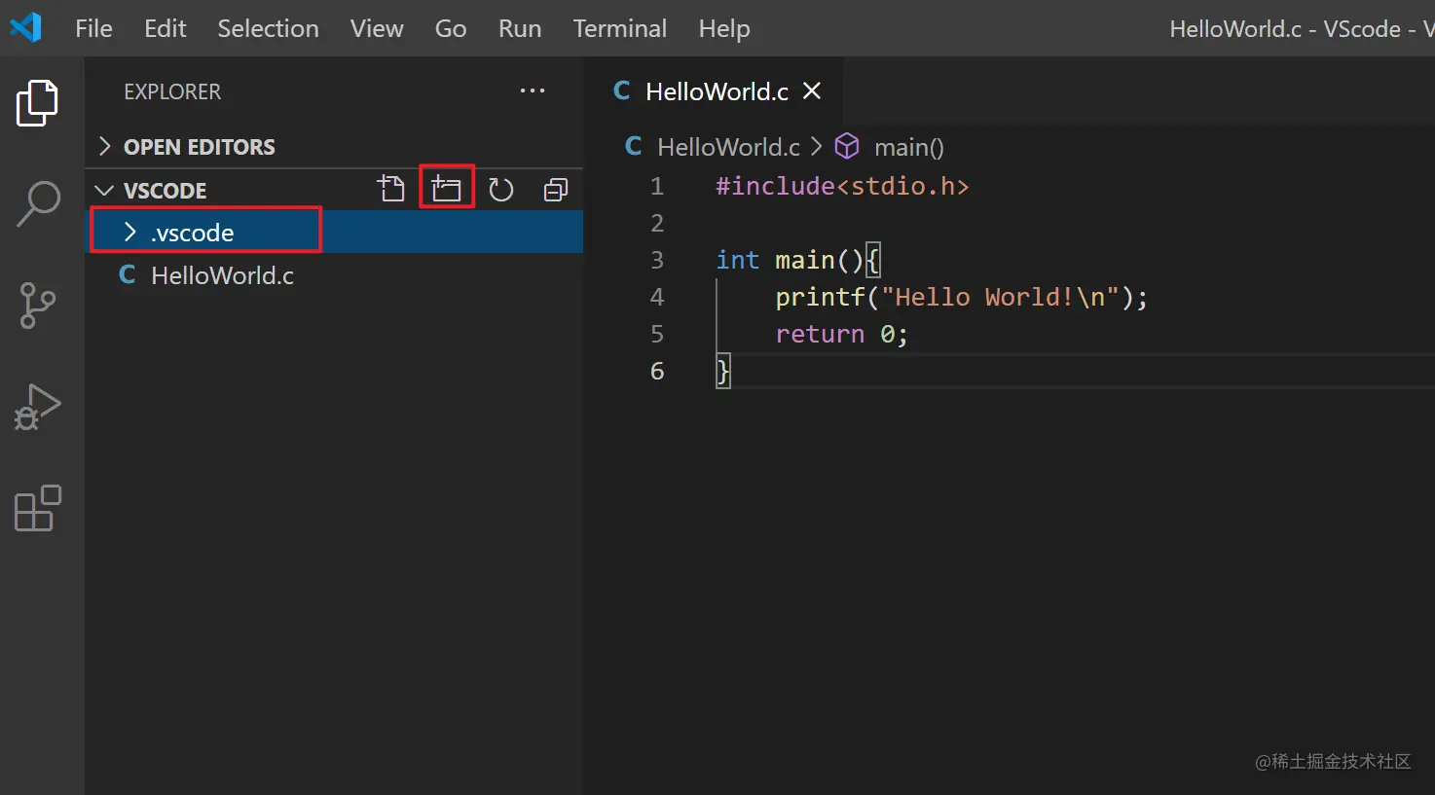
Task: Open the Selection menu
Action: [x=268, y=28]
